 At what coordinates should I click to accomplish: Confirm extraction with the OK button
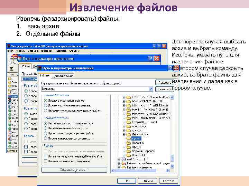pyautogui.click(x=127, y=181)
